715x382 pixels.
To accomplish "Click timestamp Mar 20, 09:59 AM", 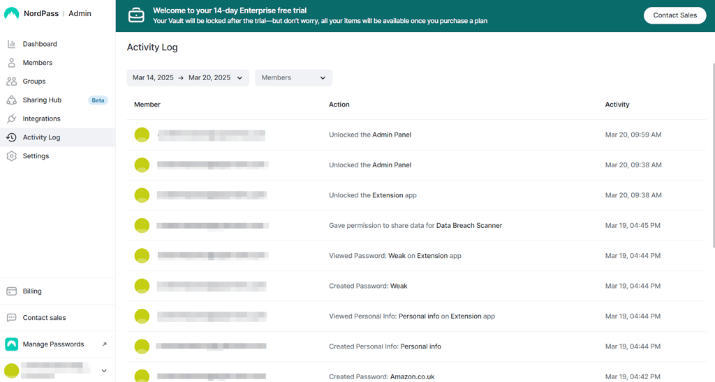I will click(633, 135).
